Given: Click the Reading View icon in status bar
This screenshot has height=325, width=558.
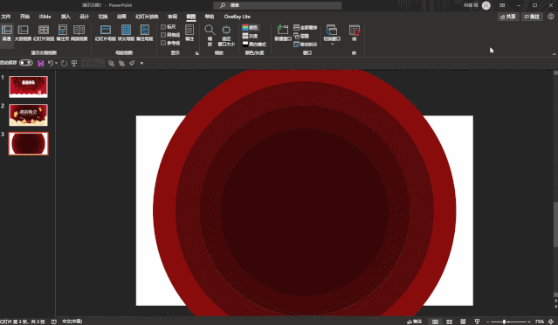Looking at the screenshot, I should 463,322.
